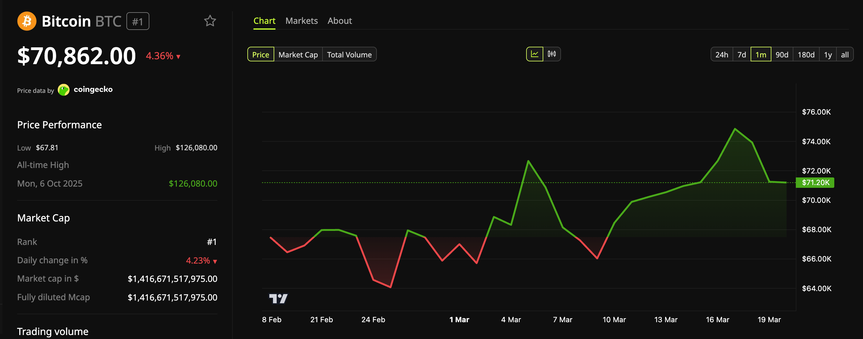This screenshot has height=339, width=863.
Task: Click the orange Bitcoin logo icon
Action: 27,21
